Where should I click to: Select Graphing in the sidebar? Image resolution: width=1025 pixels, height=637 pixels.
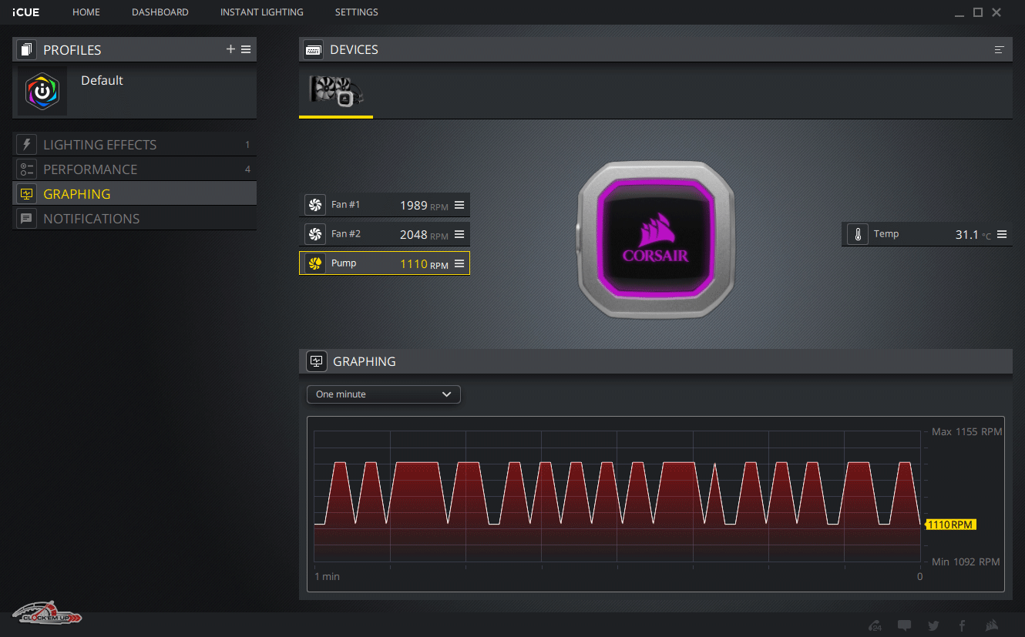click(135, 194)
